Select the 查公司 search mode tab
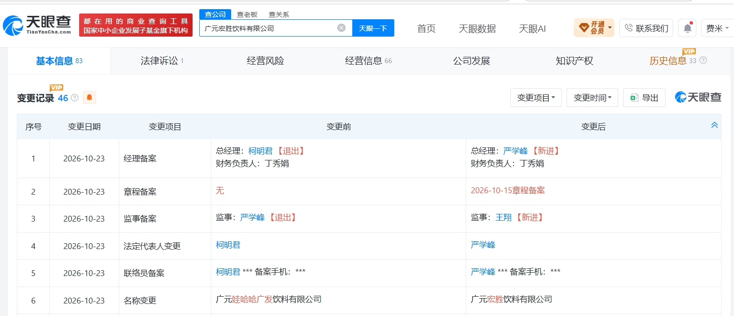Screen dimensions: 734x316 215,14
